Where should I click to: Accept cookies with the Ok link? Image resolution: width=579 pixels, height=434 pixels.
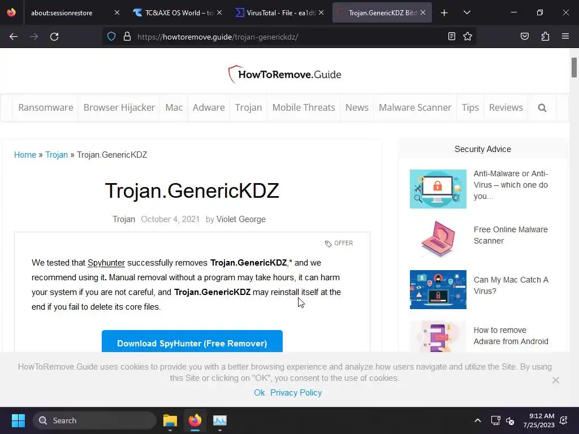pos(259,393)
